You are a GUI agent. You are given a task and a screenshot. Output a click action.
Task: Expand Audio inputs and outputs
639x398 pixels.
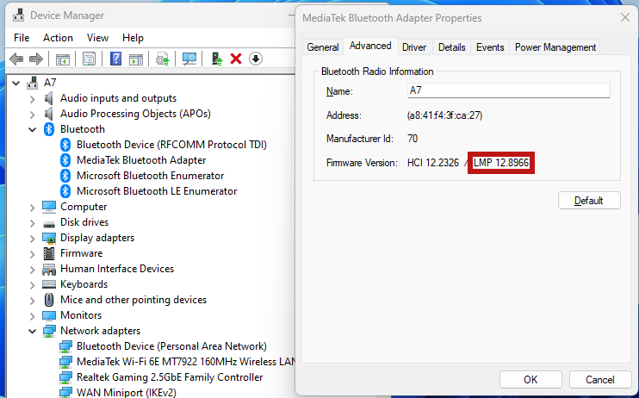point(32,99)
